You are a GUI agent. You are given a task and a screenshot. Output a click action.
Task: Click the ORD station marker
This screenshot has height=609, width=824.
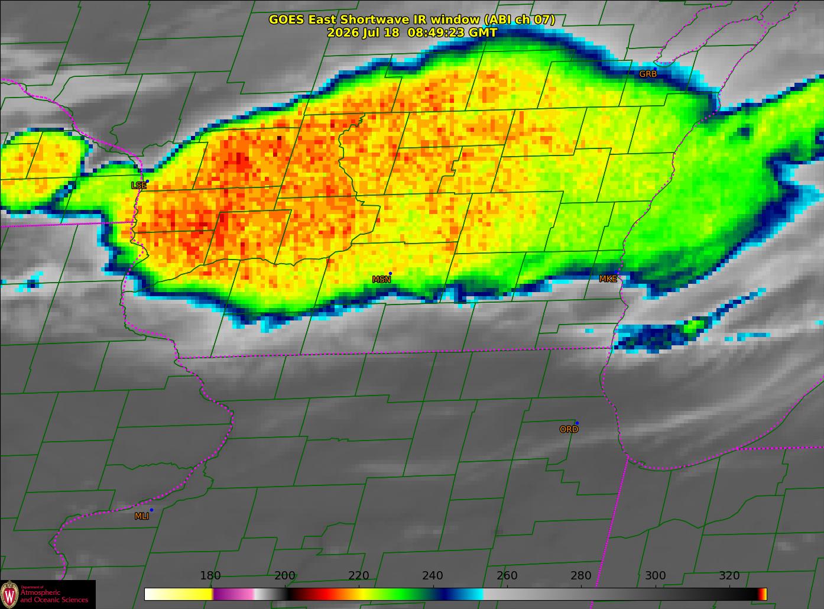(577, 423)
